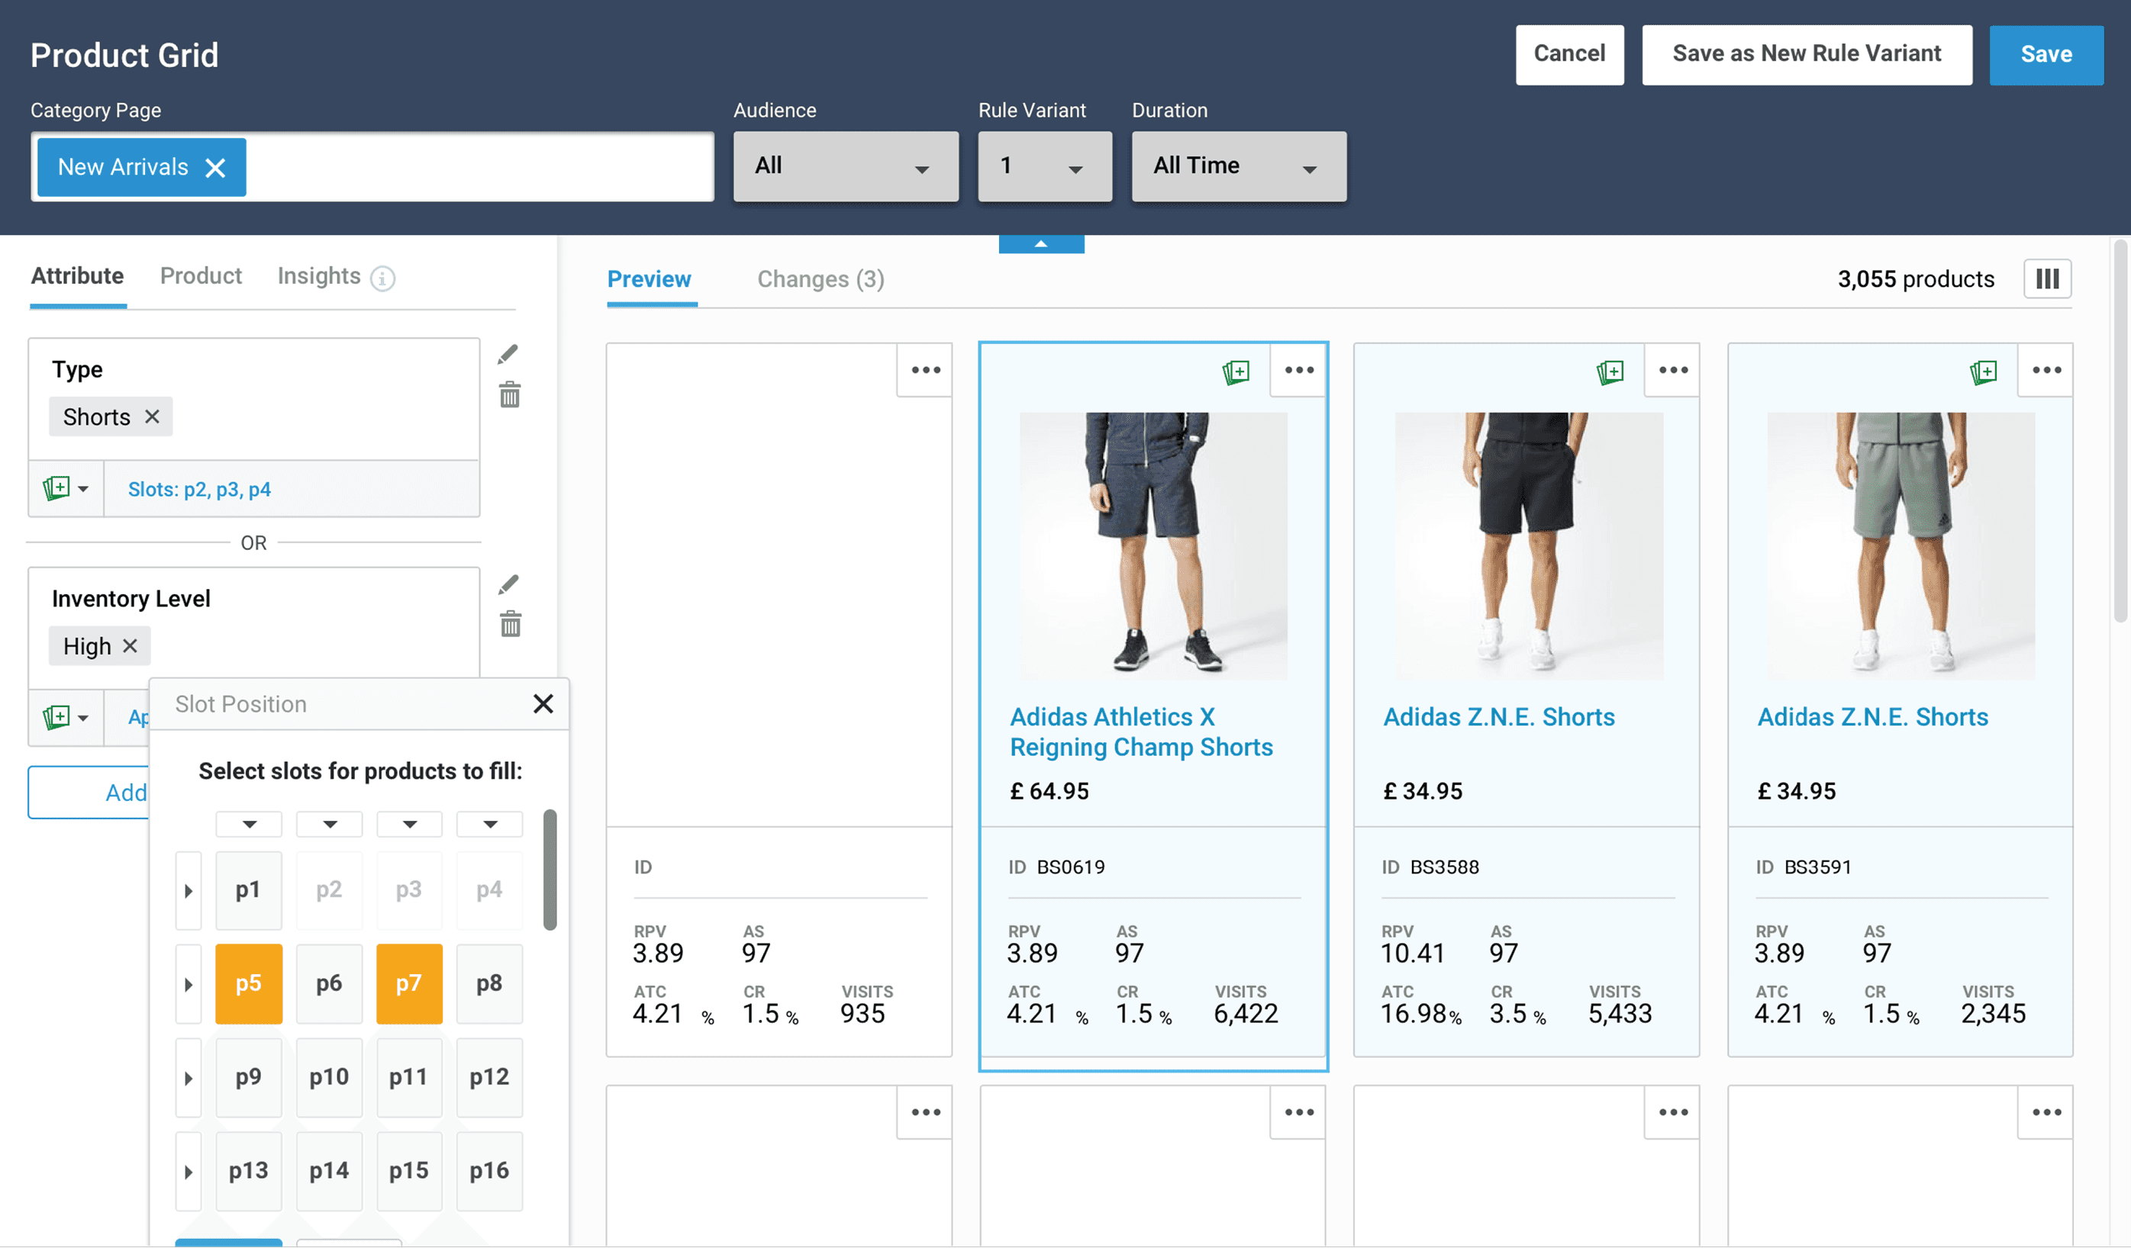Viewport: 2131px width, 1248px height.
Task: Click the Insights info icon
Action: point(382,278)
